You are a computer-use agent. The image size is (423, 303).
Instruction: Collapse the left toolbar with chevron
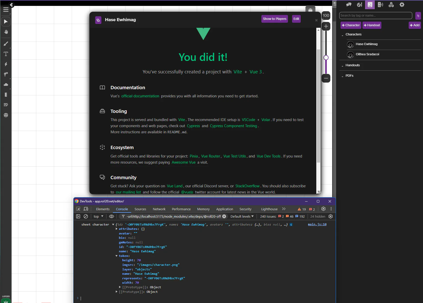coord(11,5)
